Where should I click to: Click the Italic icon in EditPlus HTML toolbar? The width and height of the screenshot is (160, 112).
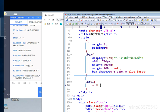click(x=74, y=20)
